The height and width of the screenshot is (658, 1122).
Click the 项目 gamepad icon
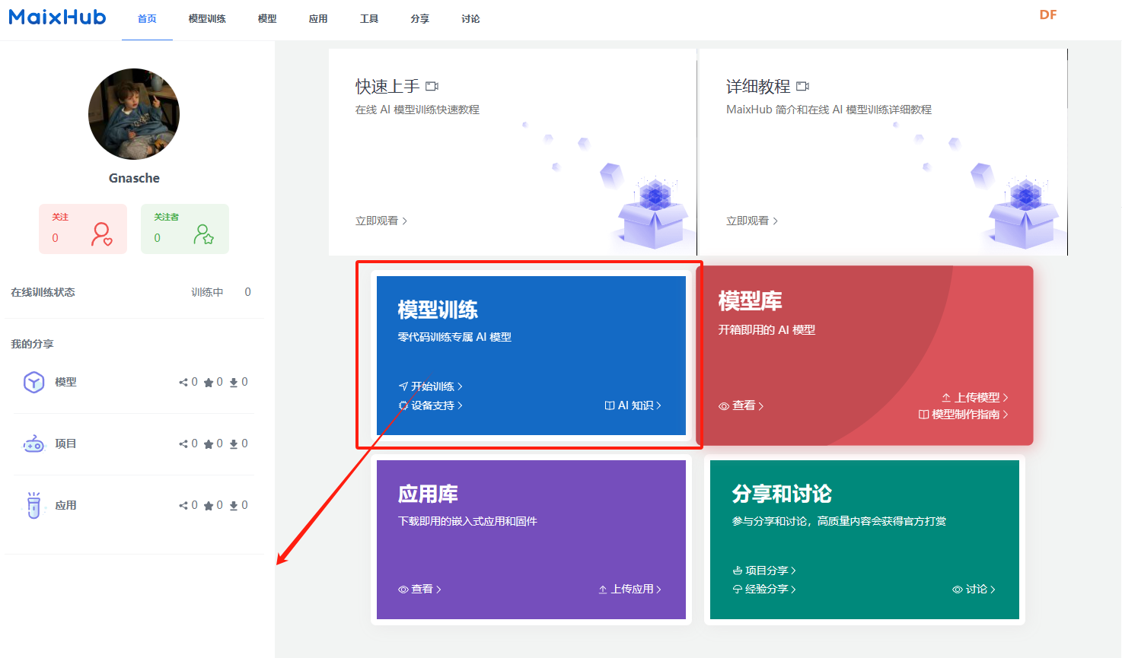point(33,443)
